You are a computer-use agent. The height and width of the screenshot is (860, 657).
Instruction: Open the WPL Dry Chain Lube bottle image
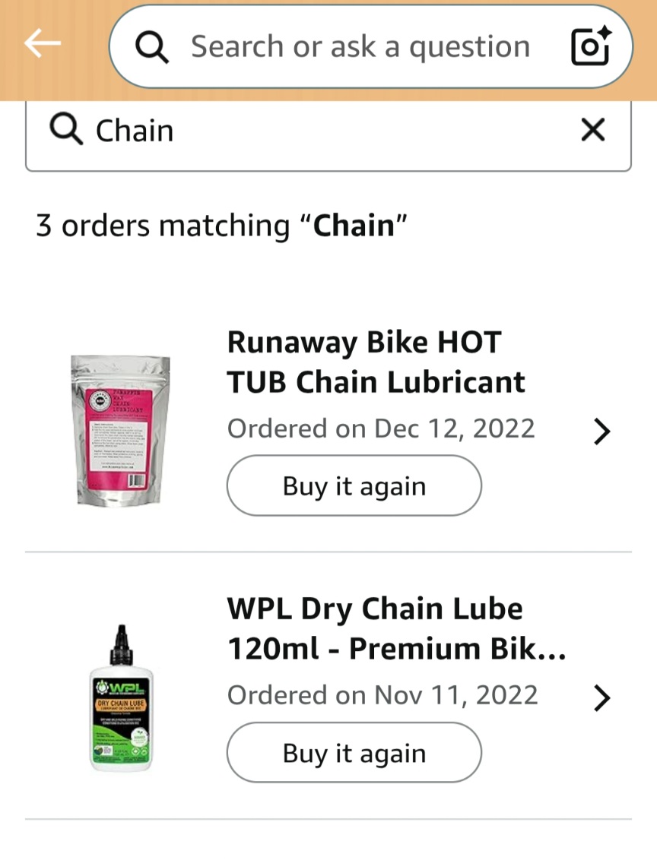point(120,697)
